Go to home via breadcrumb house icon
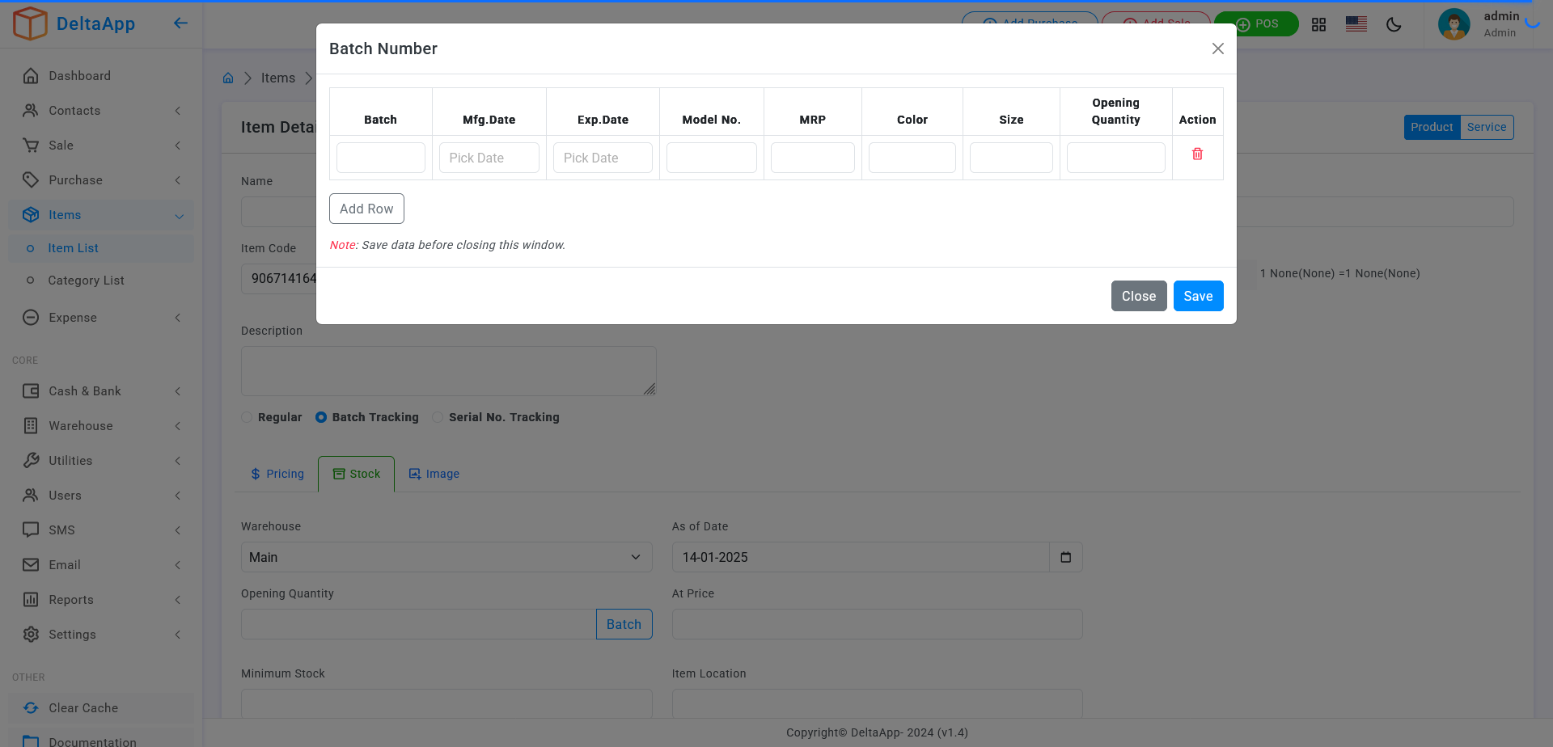1553x747 pixels. tap(228, 78)
